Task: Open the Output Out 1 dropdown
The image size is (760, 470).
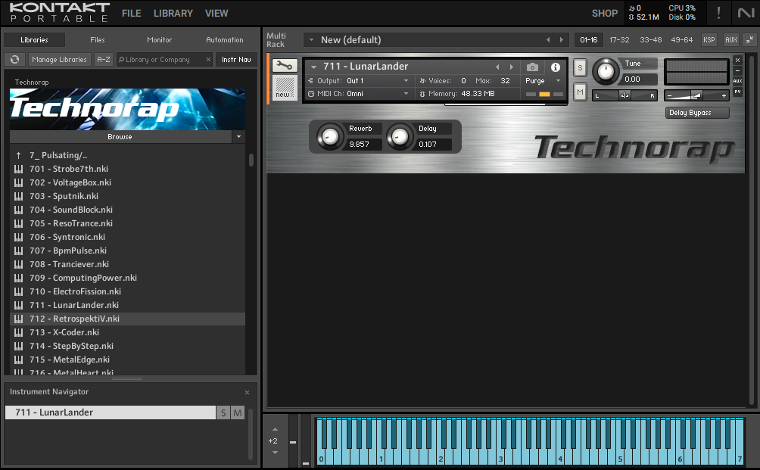Action: click(406, 80)
